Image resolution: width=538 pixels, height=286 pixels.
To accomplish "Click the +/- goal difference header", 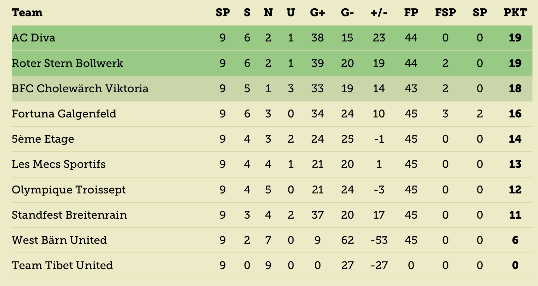I will click(x=379, y=13).
